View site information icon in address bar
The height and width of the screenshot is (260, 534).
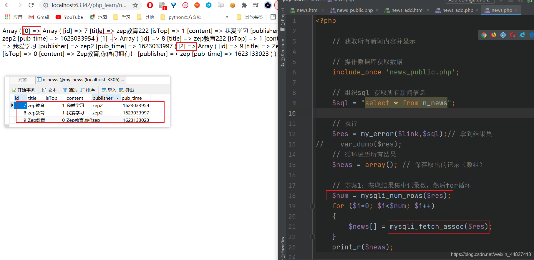point(46,5)
